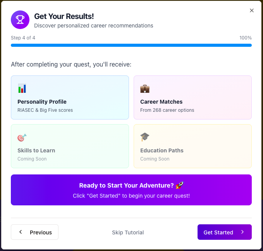Click the Skip Tutorial link
The image size is (263, 251).
coord(128,232)
